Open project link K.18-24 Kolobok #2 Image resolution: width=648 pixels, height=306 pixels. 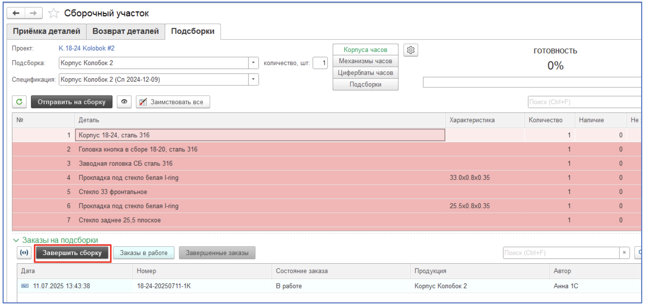click(x=86, y=48)
